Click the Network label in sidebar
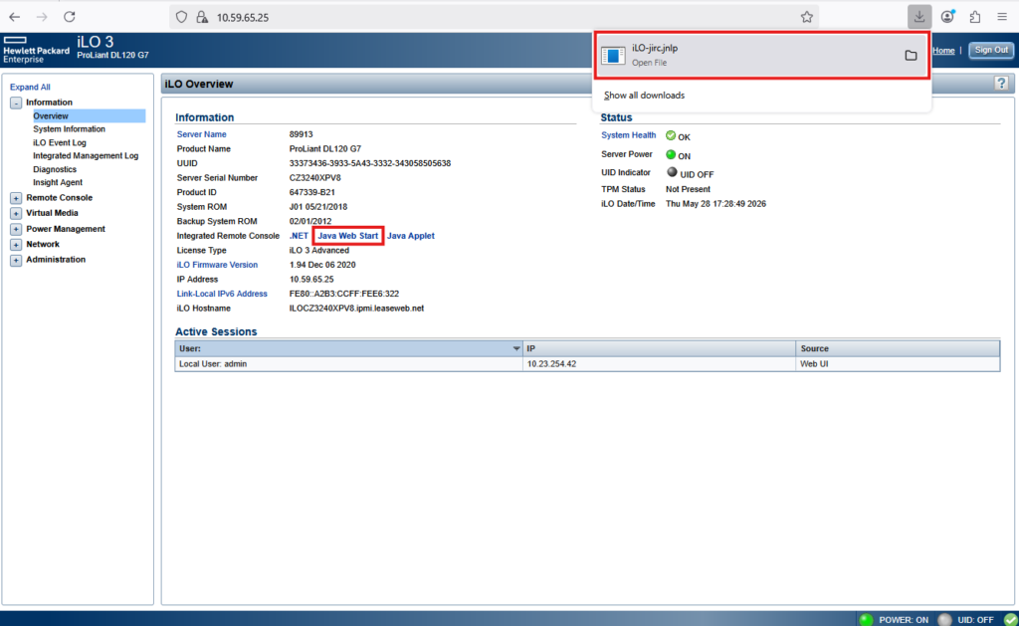 tap(43, 244)
